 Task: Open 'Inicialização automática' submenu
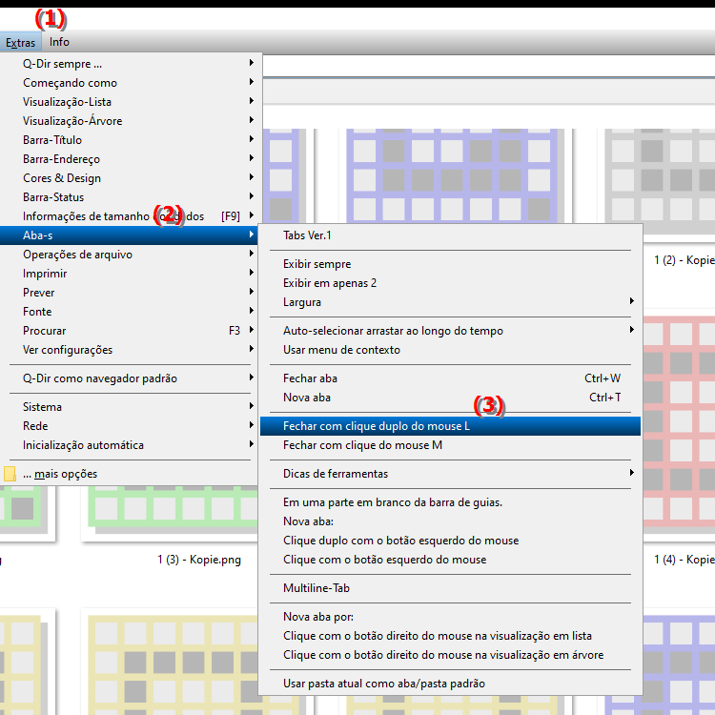[130, 445]
